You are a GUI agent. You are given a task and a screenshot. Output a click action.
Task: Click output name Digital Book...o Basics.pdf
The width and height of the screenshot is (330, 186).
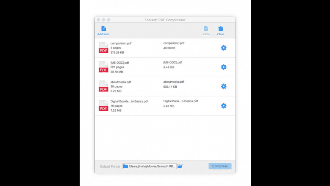pos(181,101)
